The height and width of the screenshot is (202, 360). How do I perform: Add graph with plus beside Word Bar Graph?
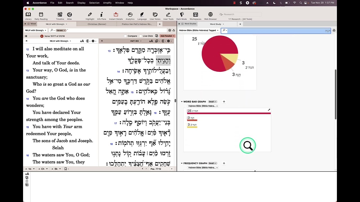[224, 102]
